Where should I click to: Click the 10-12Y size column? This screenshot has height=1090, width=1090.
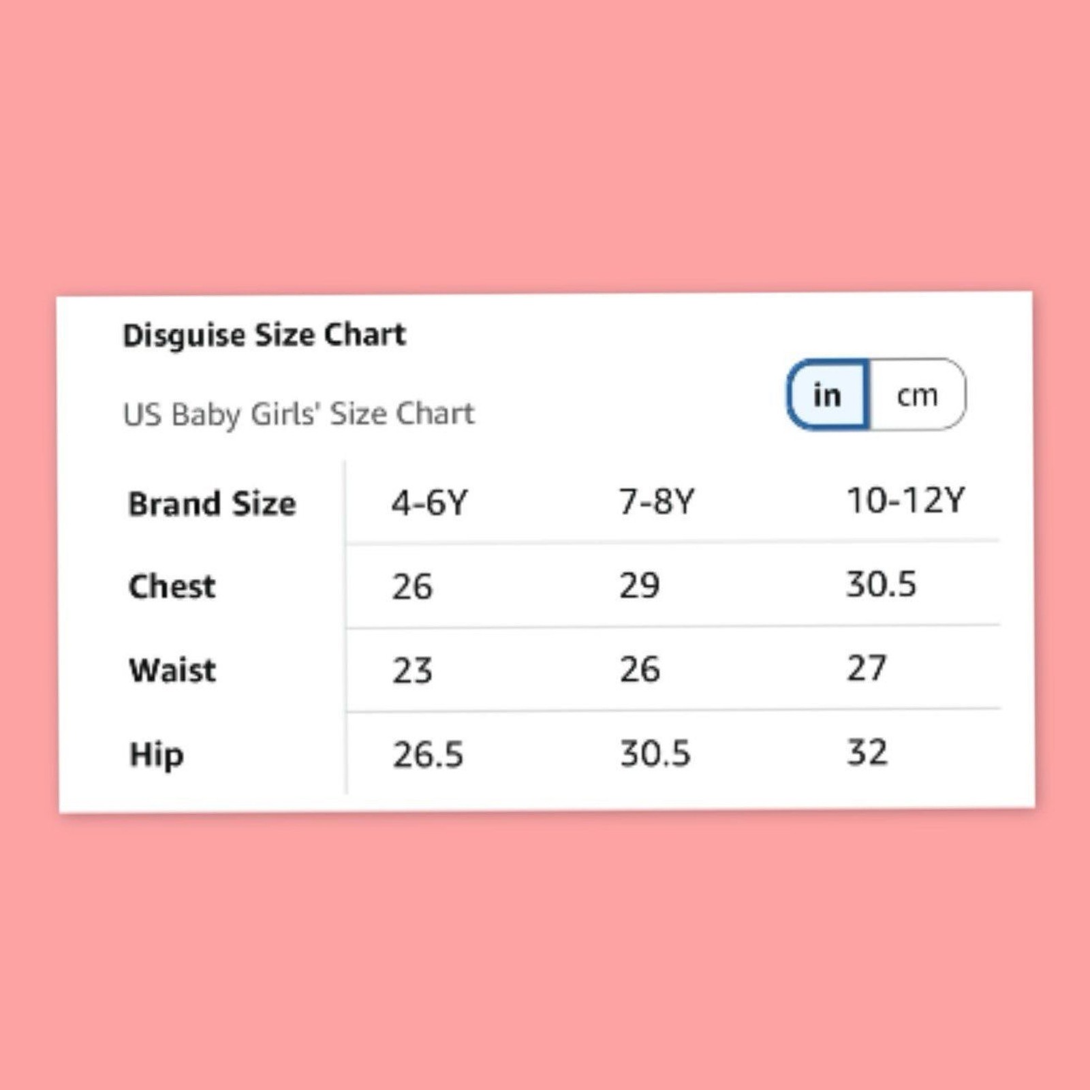point(905,500)
